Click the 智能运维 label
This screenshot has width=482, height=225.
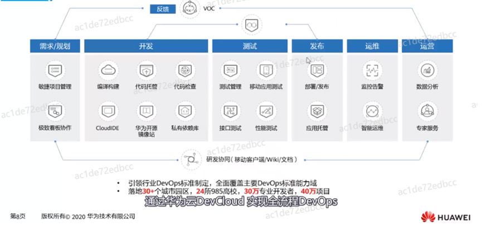pyautogui.click(x=372, y=128)
